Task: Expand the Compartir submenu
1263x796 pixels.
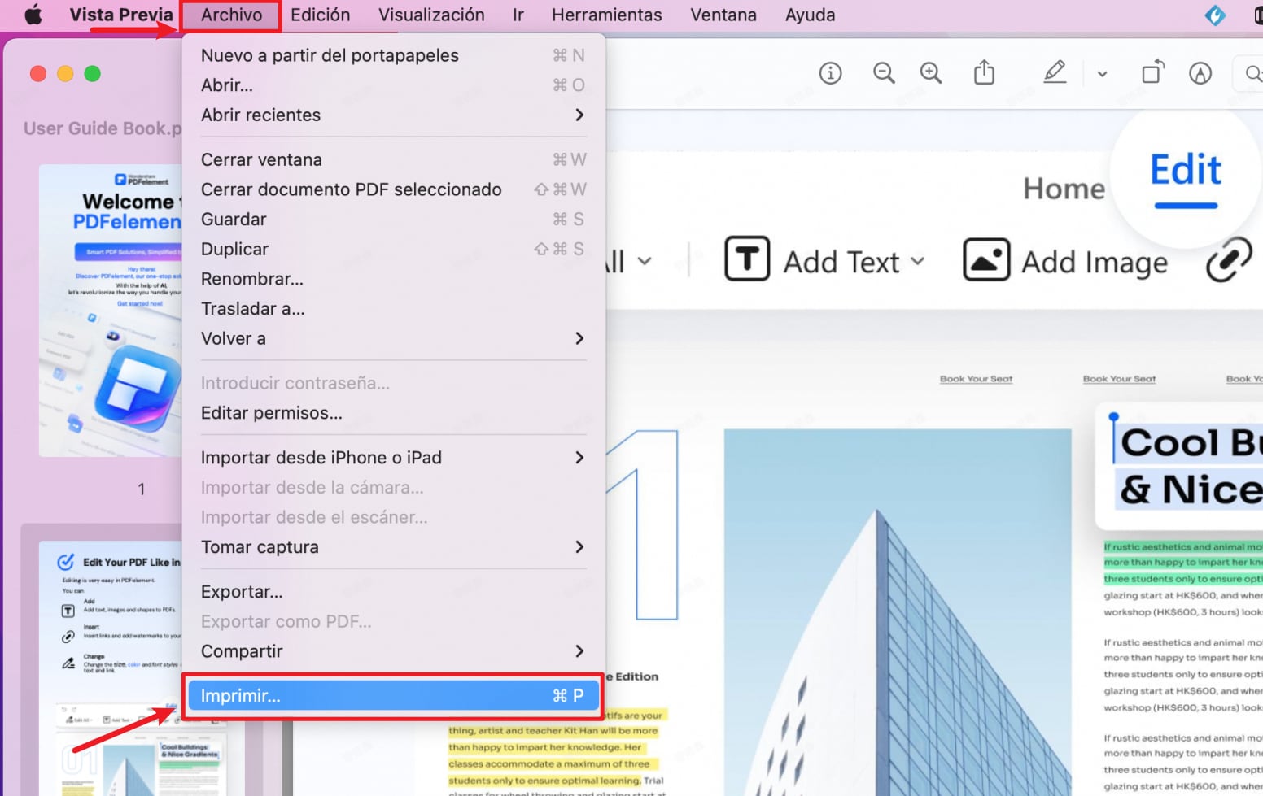Action: pyautogui.click(x=394, y=651)
